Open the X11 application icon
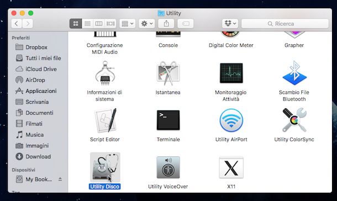337x201 pixels. point(231,167)
